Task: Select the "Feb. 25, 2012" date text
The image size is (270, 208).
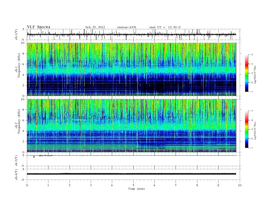Action: tap(95, 27)
